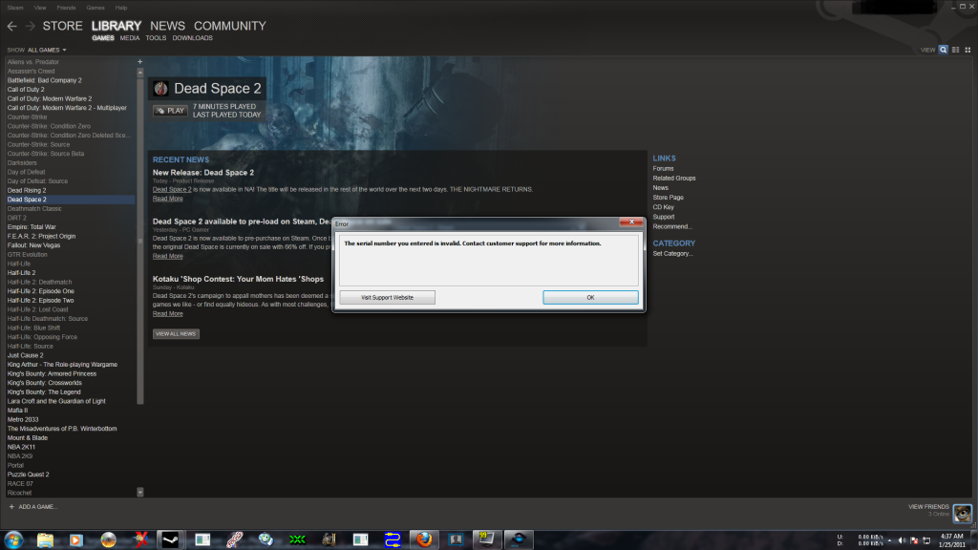Select Mafia II in games list
Viewport: 978px width, 550px height.
tap(17, 411)
